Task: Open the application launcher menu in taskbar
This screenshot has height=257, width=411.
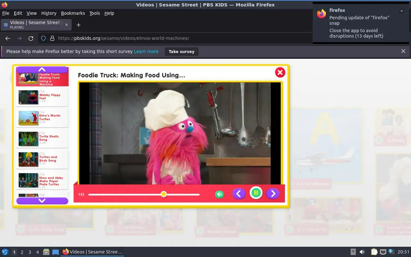Action: click(x=5, y=252)
